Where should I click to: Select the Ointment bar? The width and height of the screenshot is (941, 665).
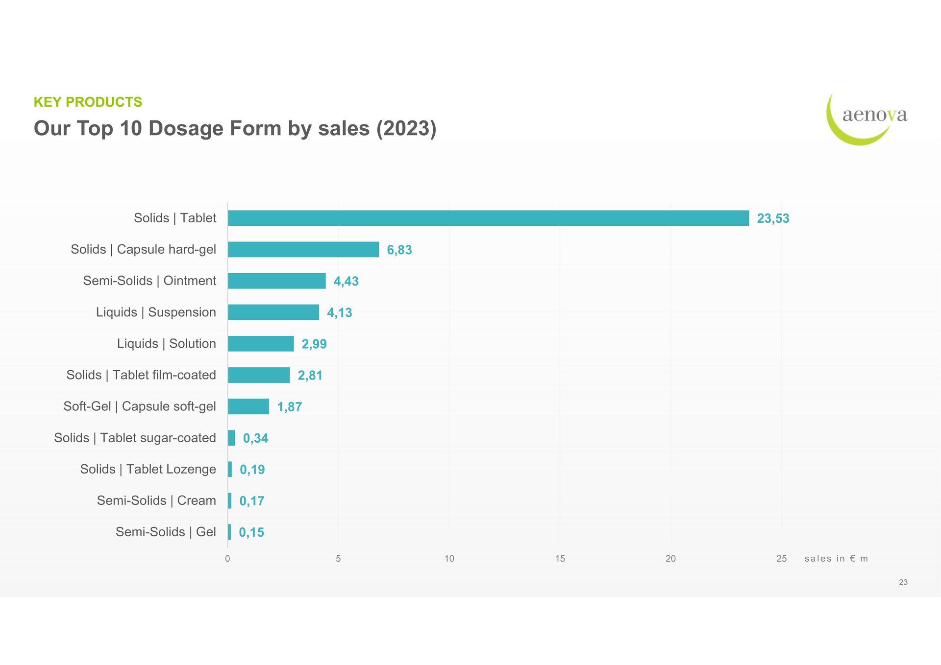coord(277,281)
